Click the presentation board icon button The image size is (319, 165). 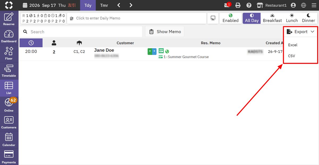(213, 18)
